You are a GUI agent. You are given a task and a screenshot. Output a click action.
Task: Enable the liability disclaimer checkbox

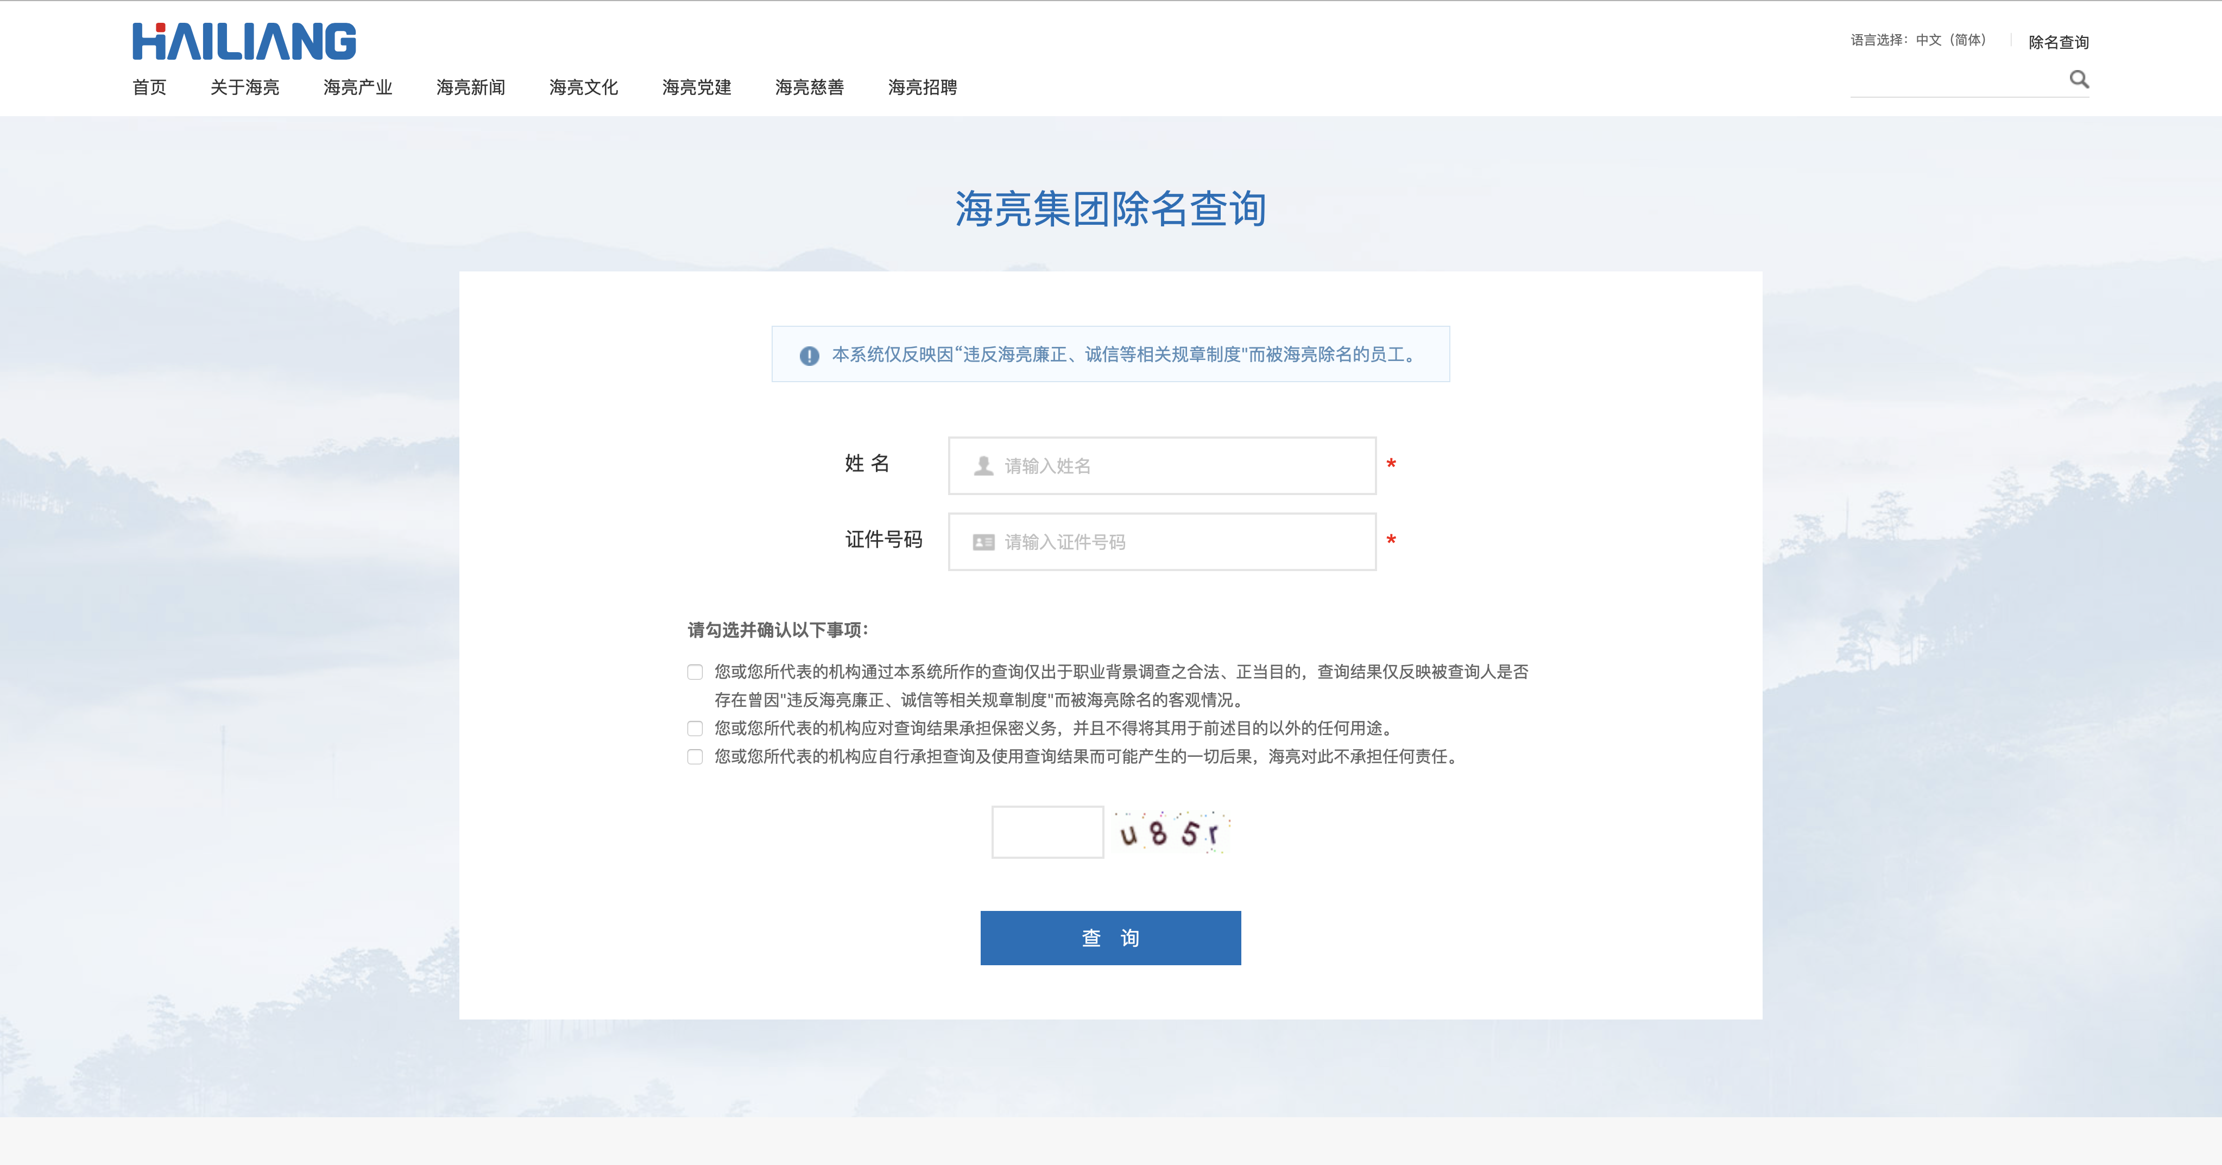coord(695,757)
